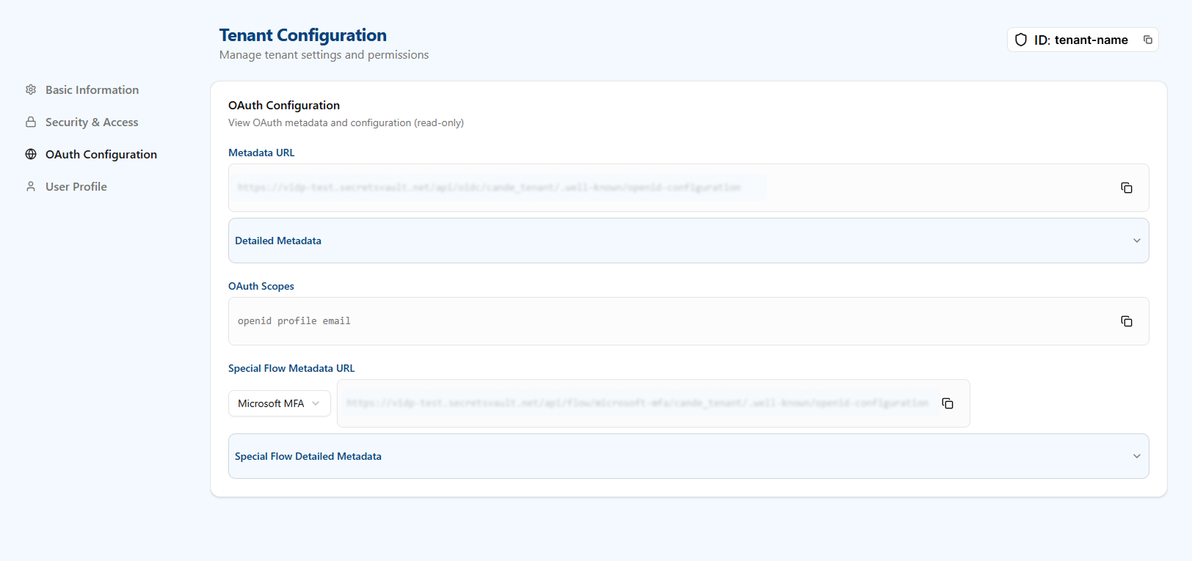Click the 'View OAuth metadata and configuration (read-only)' text

tap(346, 122)
